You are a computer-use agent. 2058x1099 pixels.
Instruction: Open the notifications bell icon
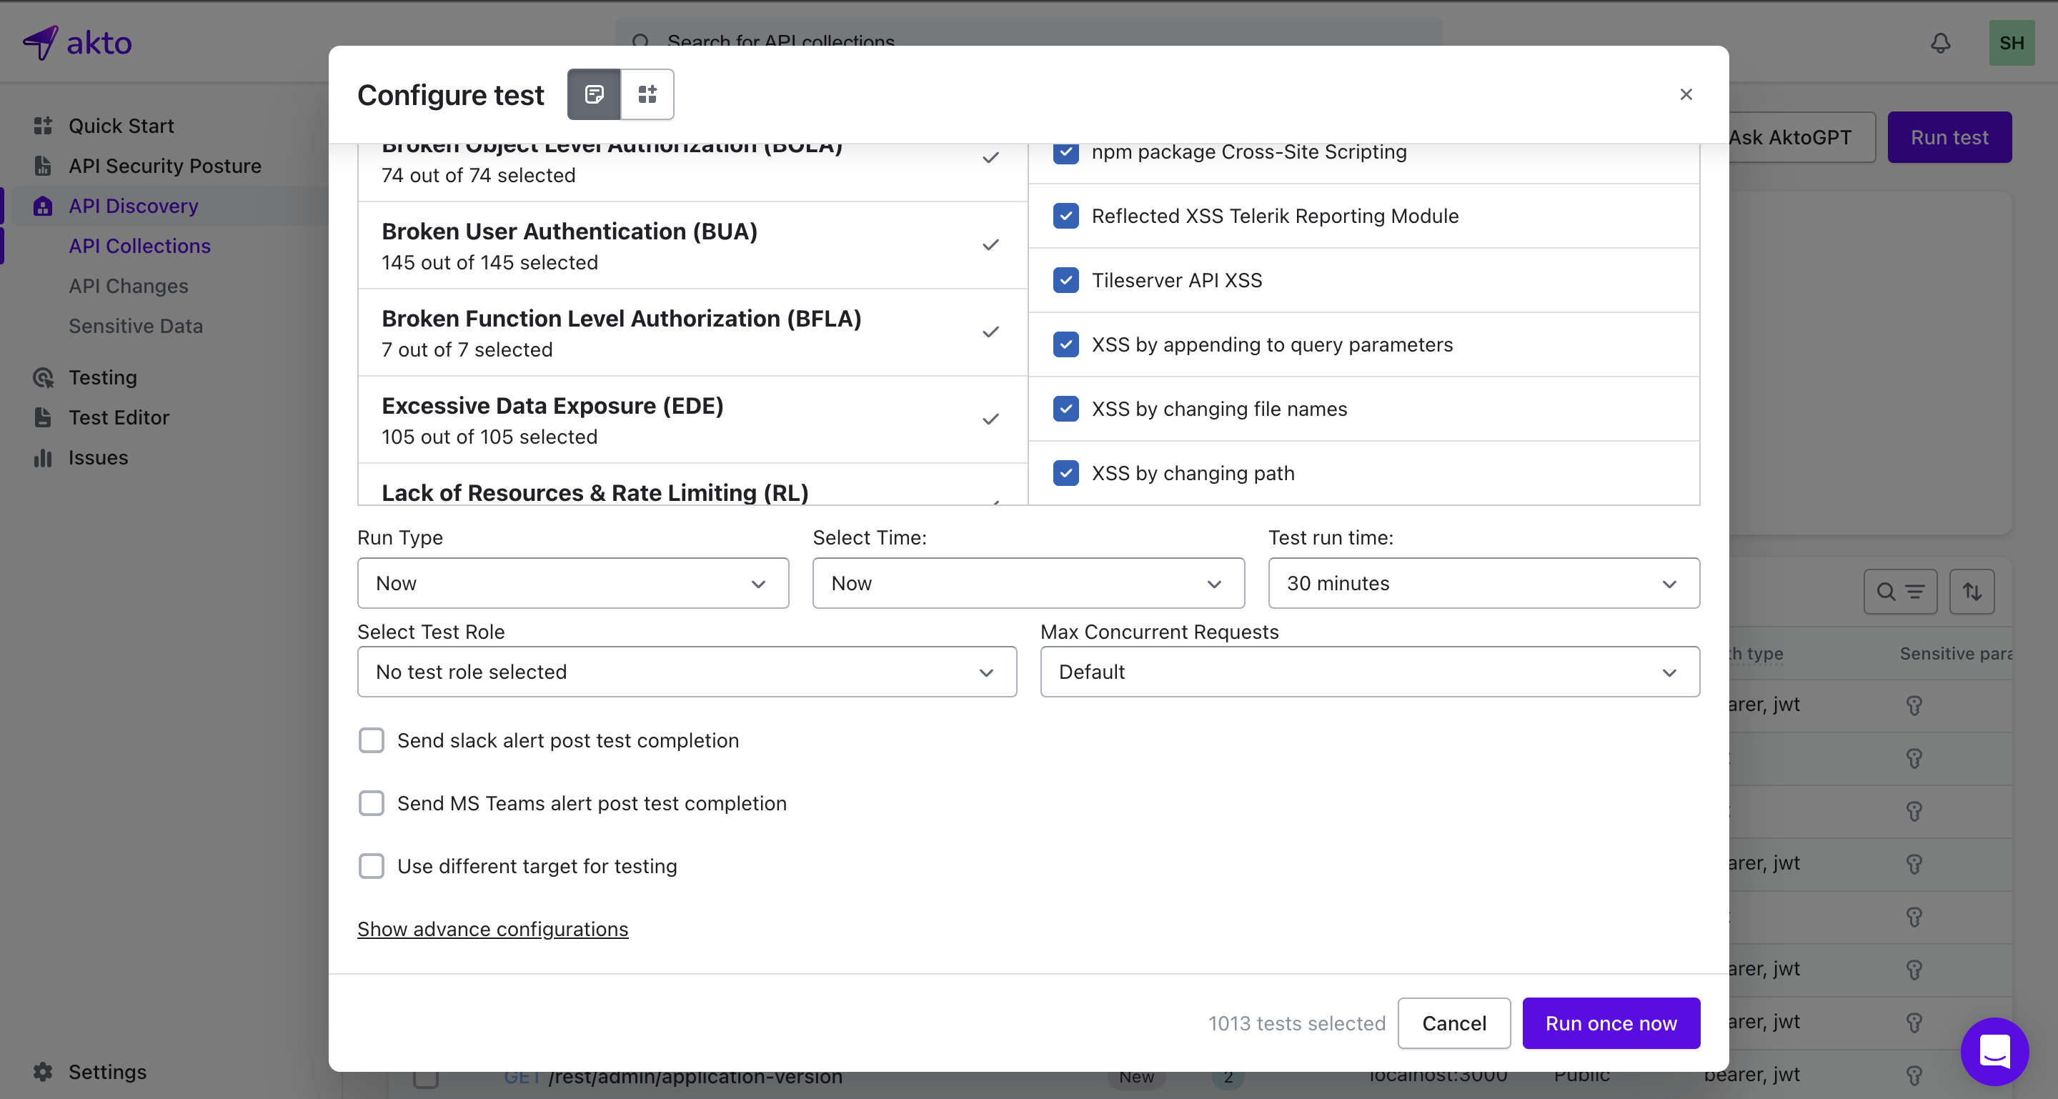[1940, 43]
